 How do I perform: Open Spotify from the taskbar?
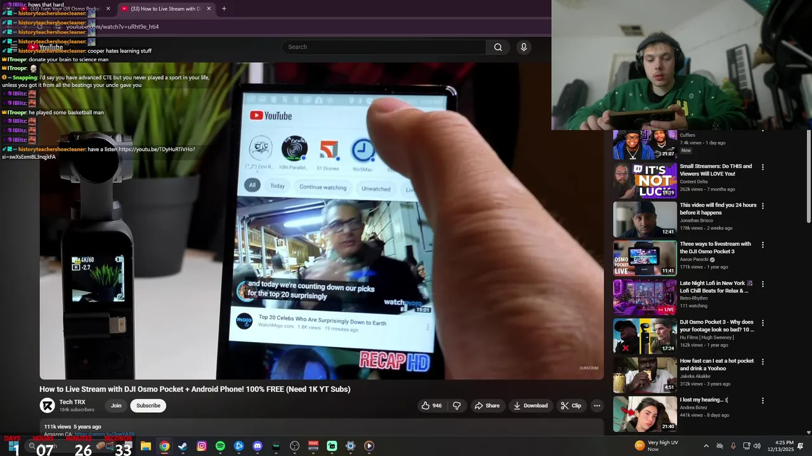(220, 446)
